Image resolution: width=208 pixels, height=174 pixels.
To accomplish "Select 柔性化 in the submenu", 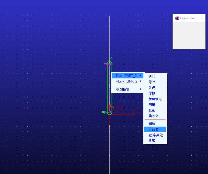I will [153, 116].
